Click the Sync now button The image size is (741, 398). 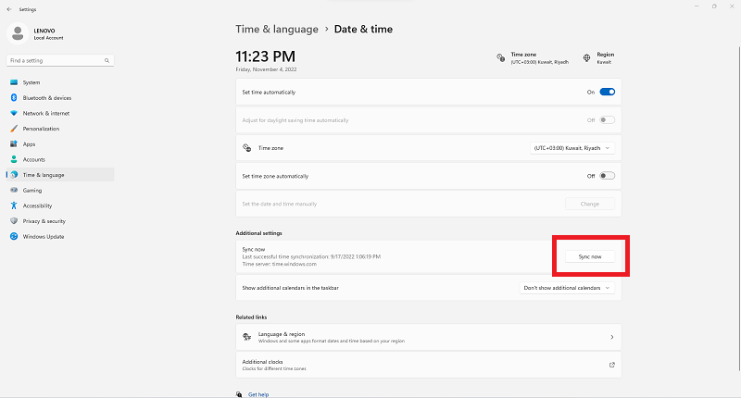click(590, 256)
